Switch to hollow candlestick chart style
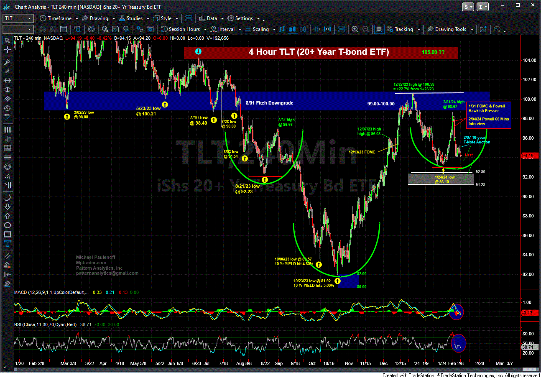This screenshot has height=378, width=541. [x=304, y=29]
